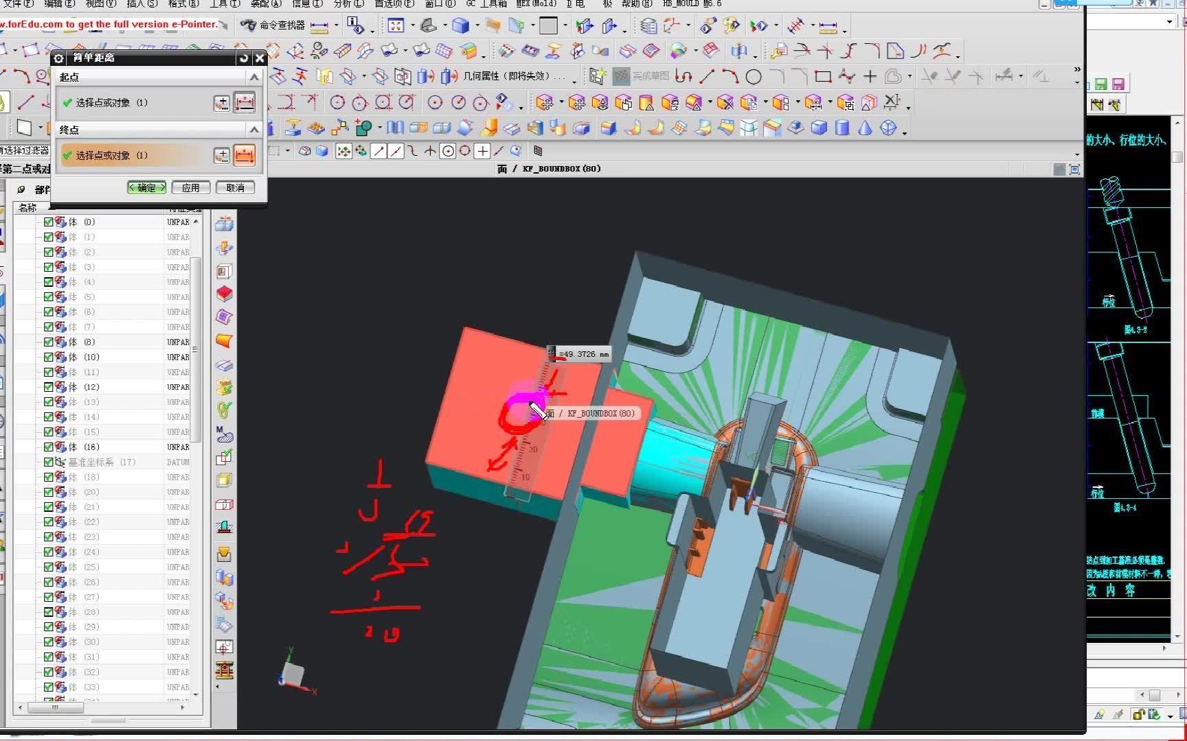Screen dimensions: 1187x741
Task: Uncheck the 体 (8) checkbox
Action: point(48,342)
